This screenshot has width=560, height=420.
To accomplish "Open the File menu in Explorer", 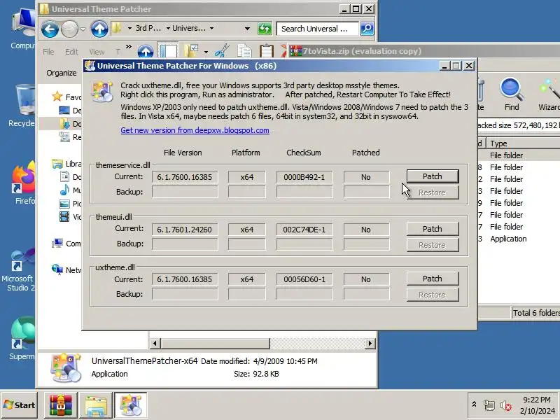I will (x=48, y=52).
